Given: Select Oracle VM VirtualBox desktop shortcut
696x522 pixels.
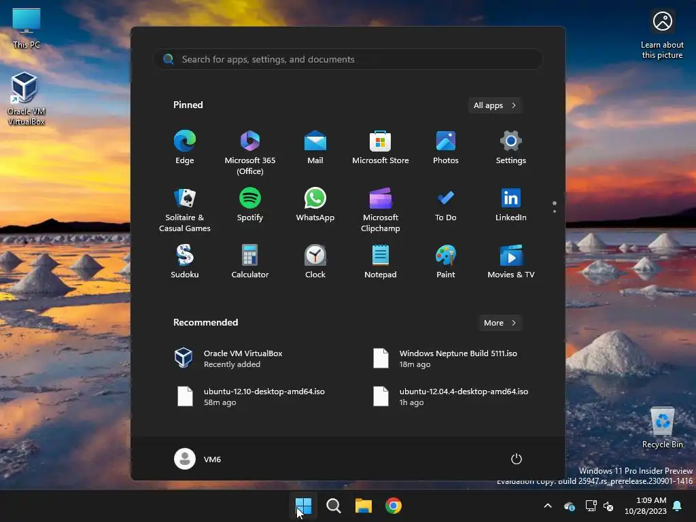Looking at the screenshot, I should pyautogui.click(x=27, y=99).
